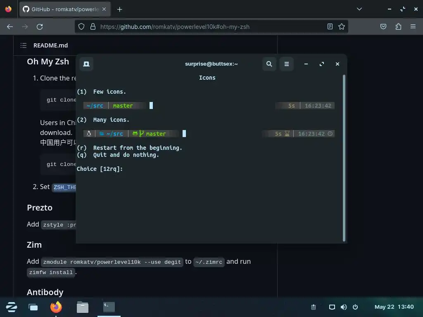Viewport: 423px width, 317px height.
Task: Open the May 22 13:40 clock
Action: tap(394, 307)
